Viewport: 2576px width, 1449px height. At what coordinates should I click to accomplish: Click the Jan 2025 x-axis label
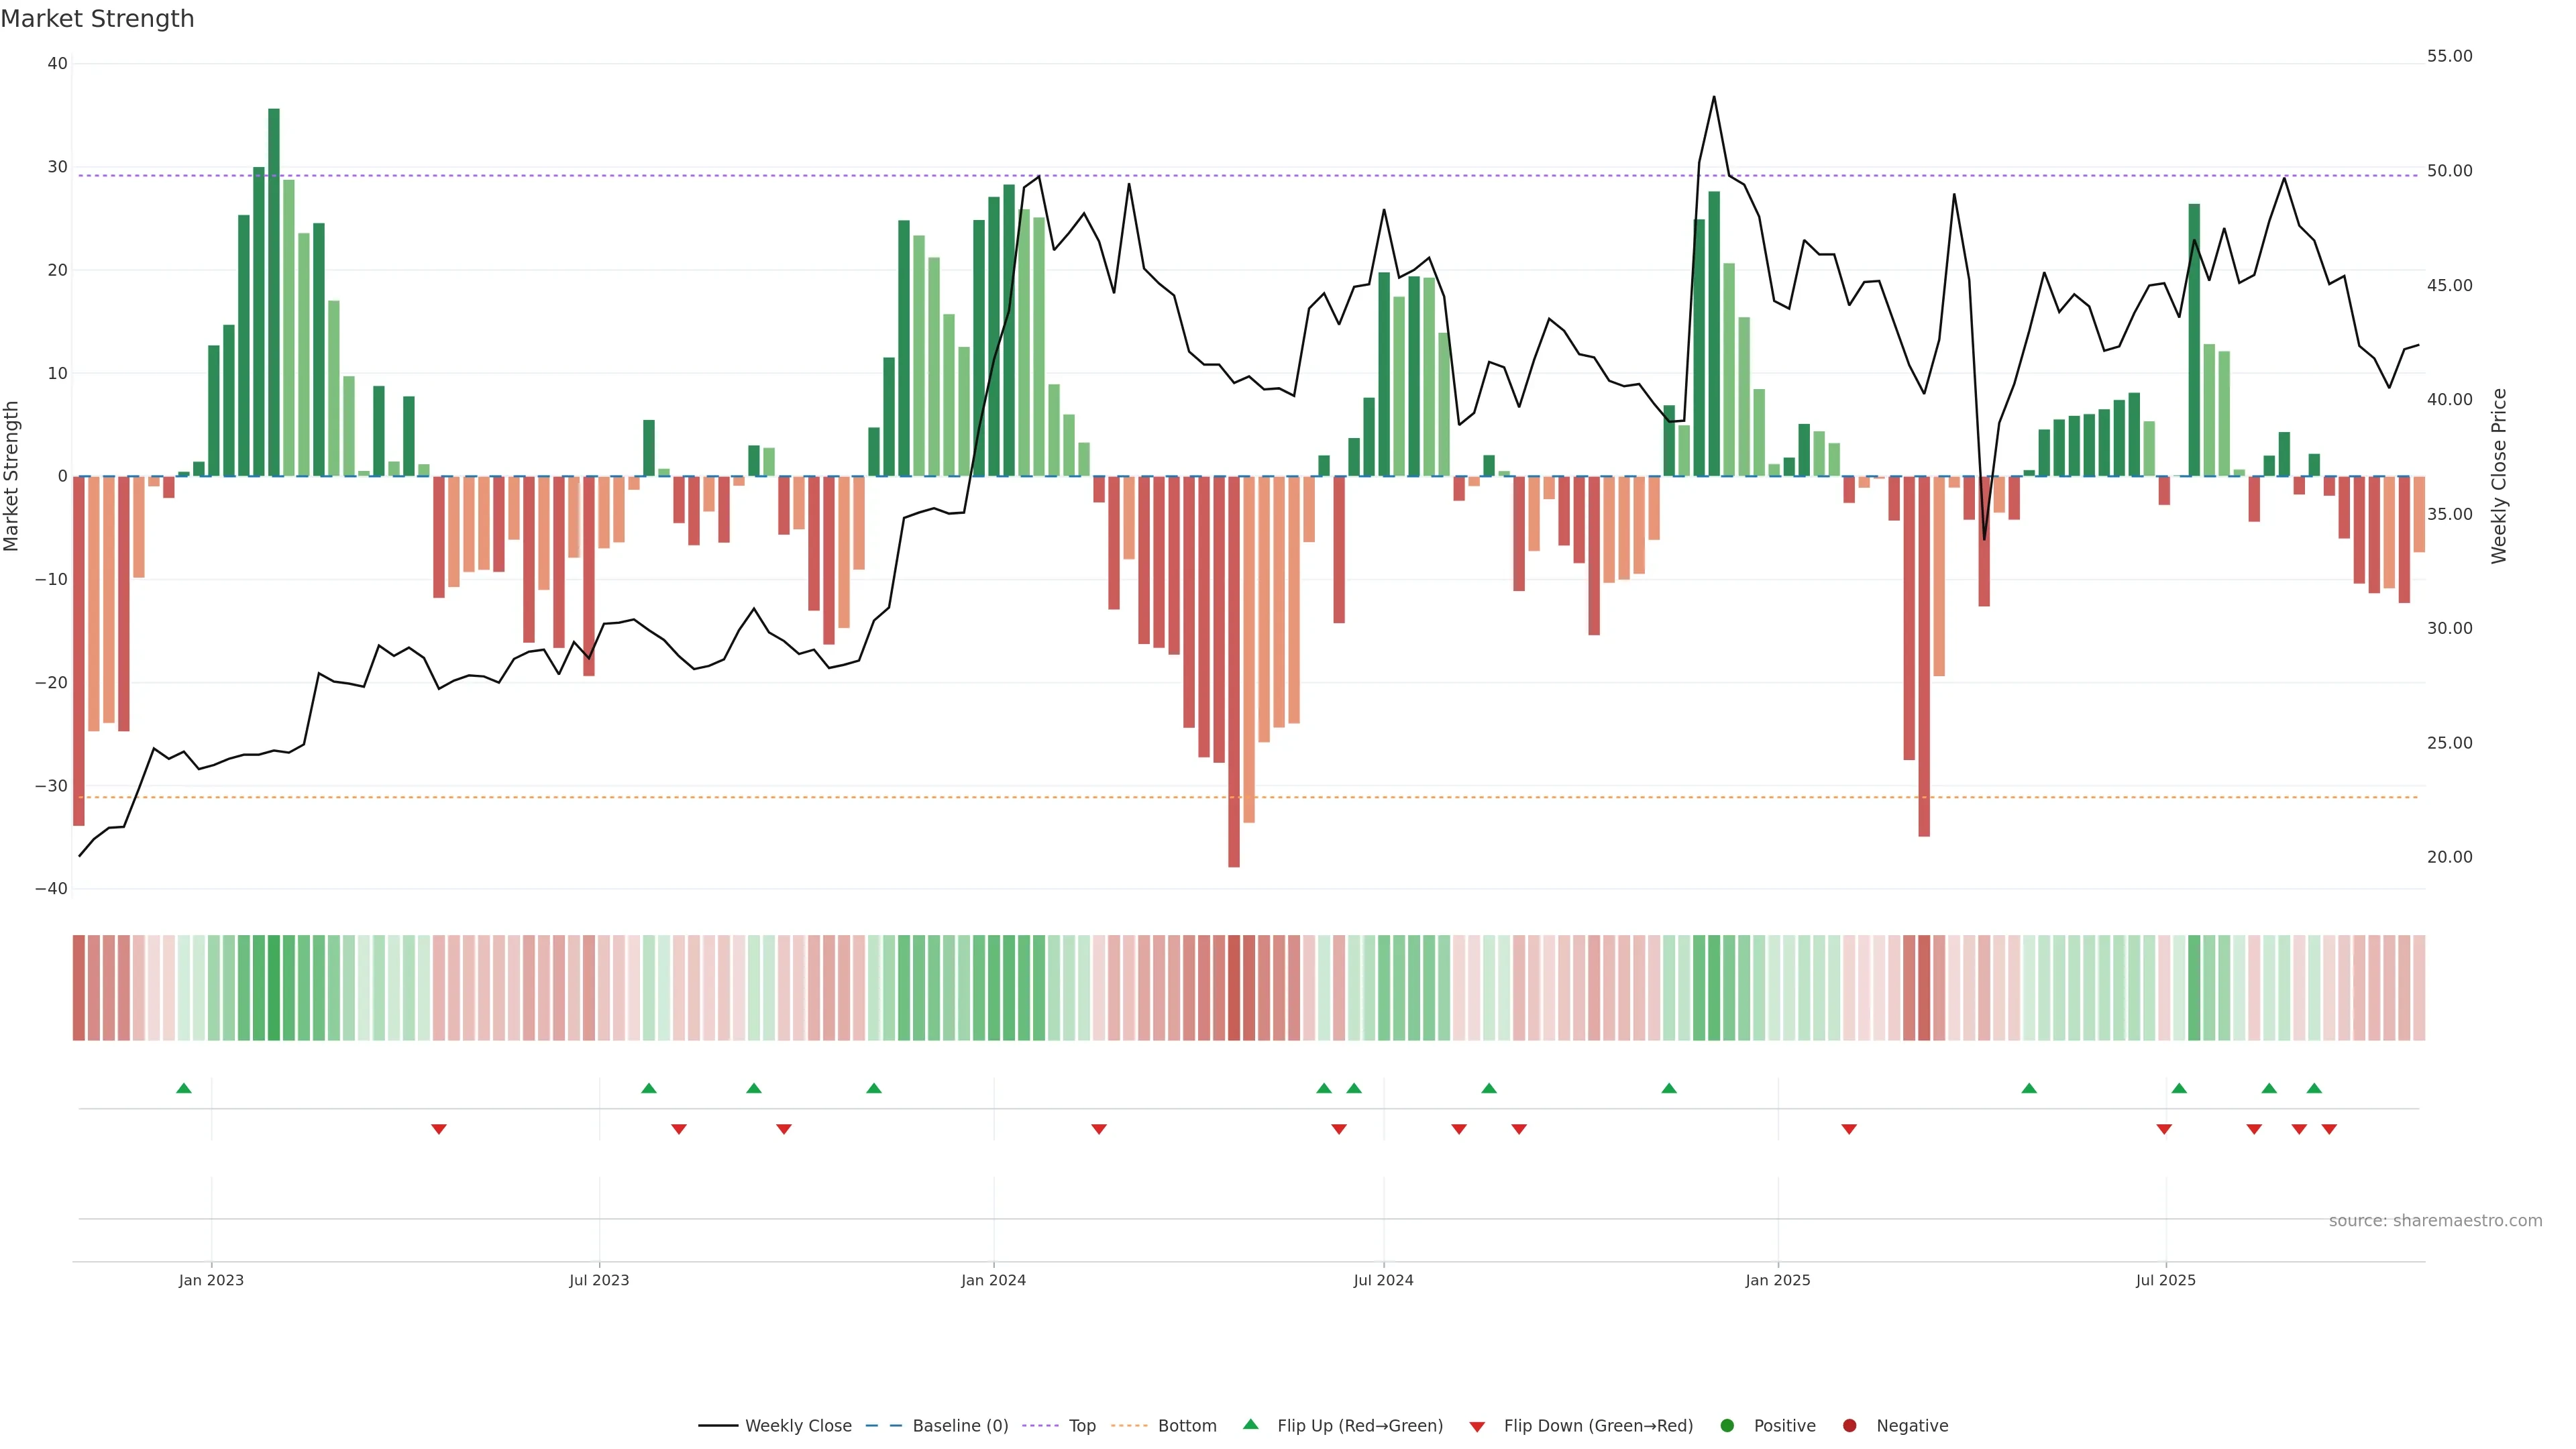(x=1777, y=1280)
